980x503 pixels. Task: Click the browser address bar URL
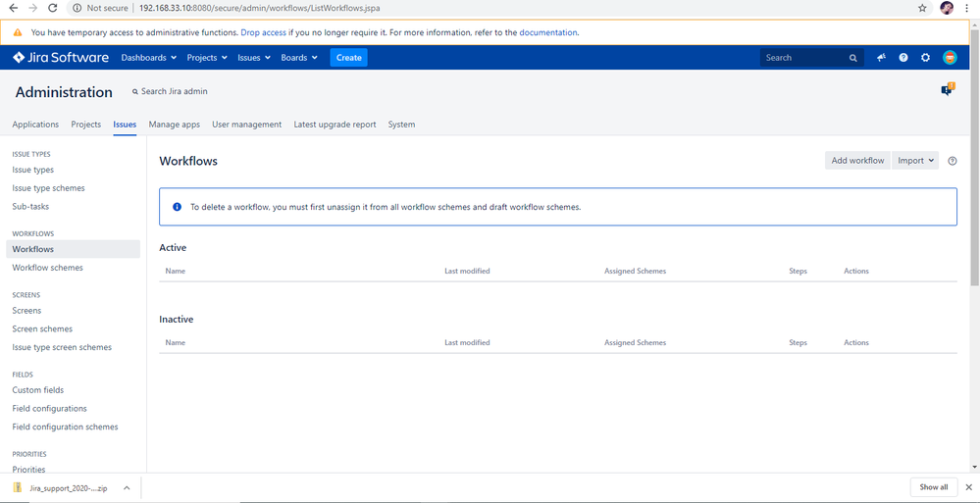click(x=259, y=9)
